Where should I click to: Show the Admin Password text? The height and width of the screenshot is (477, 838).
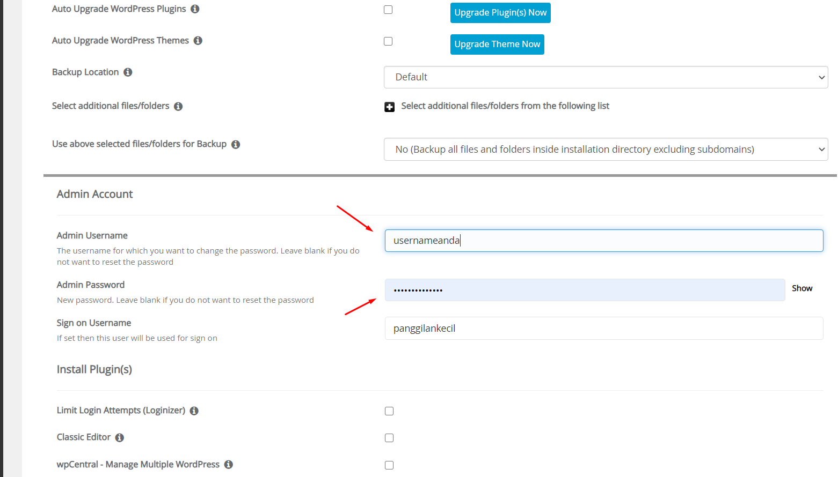(801, 288)
